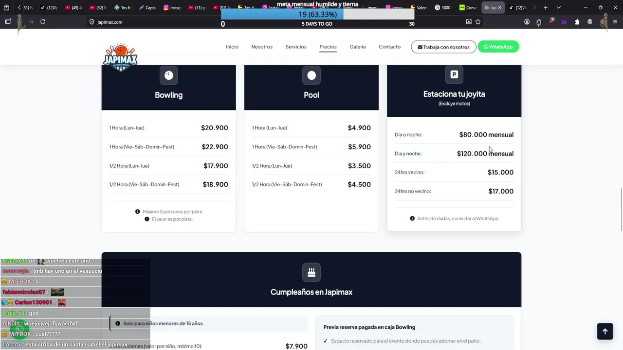Image resolution: width=623 pixels, height=350 pixels.
Task: Switch to the Conve tab
Action: pyautogui.click(x=468, y=8)
